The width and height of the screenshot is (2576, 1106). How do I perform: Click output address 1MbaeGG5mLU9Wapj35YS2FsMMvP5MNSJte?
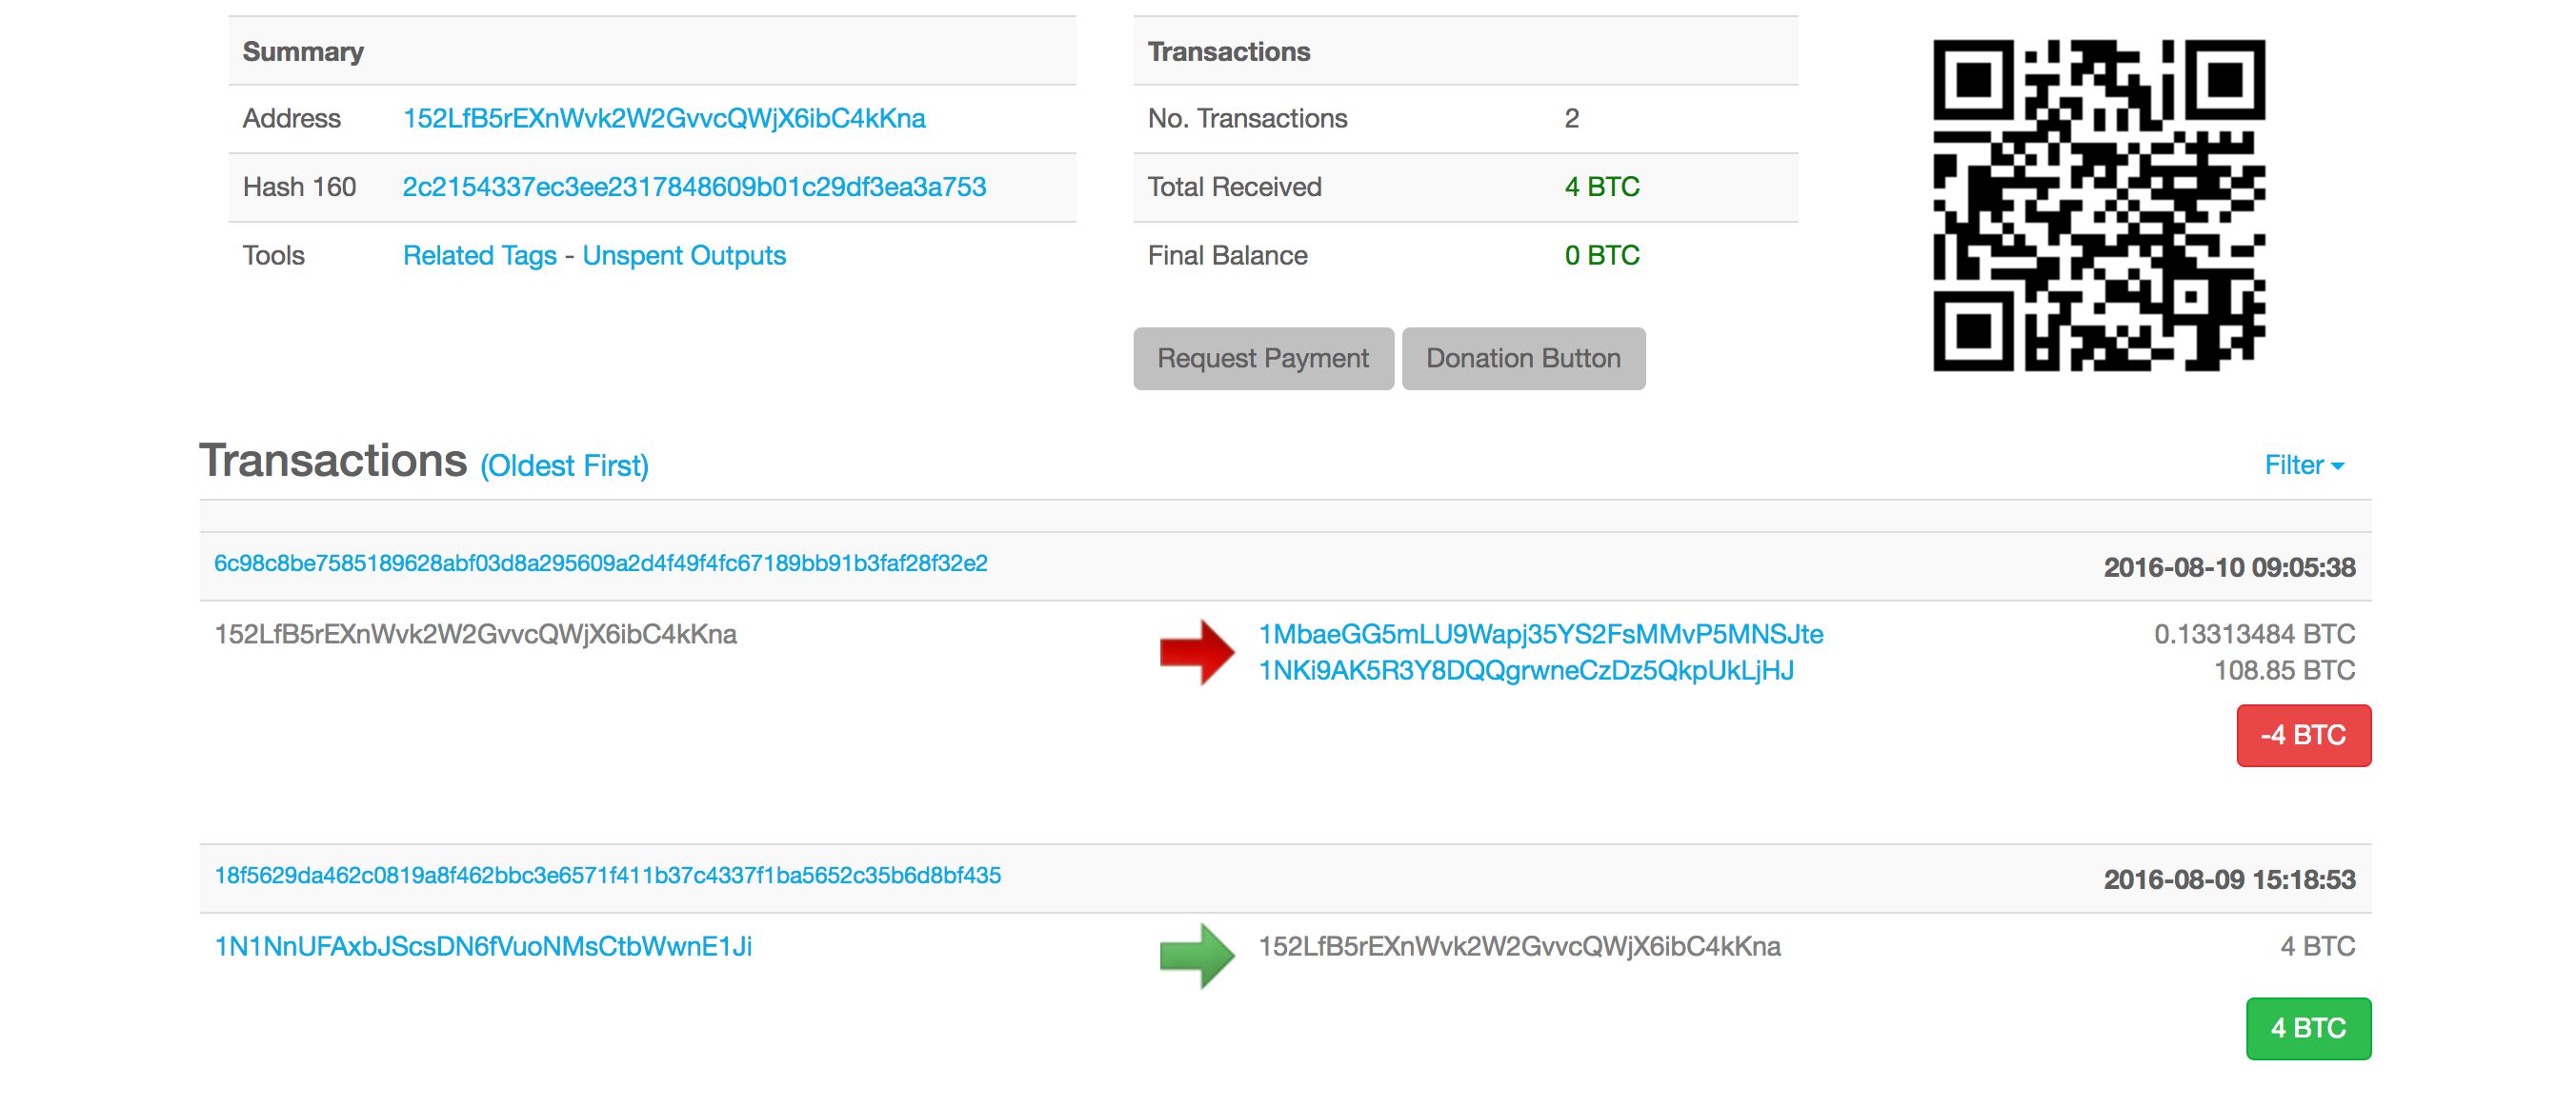(1541, 633)
